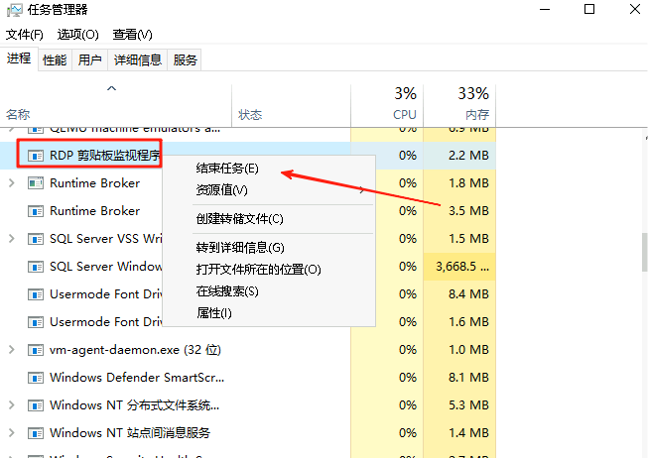Expand the Windows NT 分布式文件系统 group
This screenshot has width=648, height=458.
coord(12,405)
